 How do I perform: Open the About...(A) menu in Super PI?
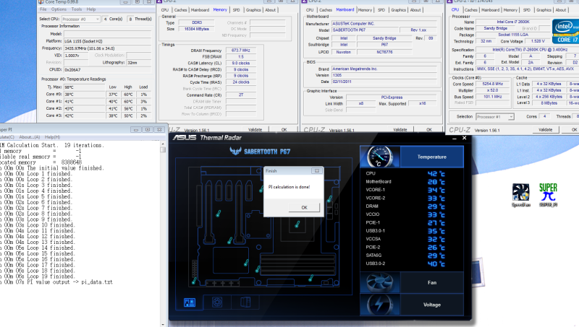(29, 137)
